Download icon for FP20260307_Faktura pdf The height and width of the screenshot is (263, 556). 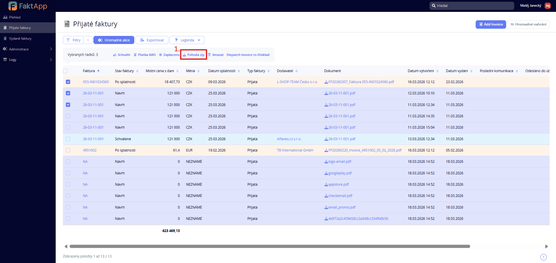[x=326, y=82]
